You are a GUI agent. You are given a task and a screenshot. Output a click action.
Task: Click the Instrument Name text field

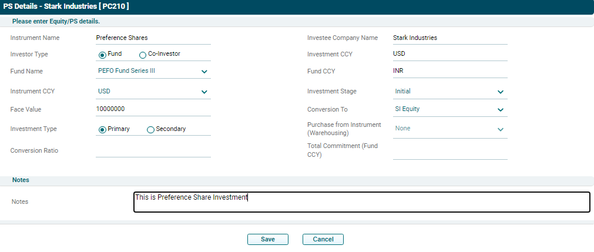click(x=153, y=38)
